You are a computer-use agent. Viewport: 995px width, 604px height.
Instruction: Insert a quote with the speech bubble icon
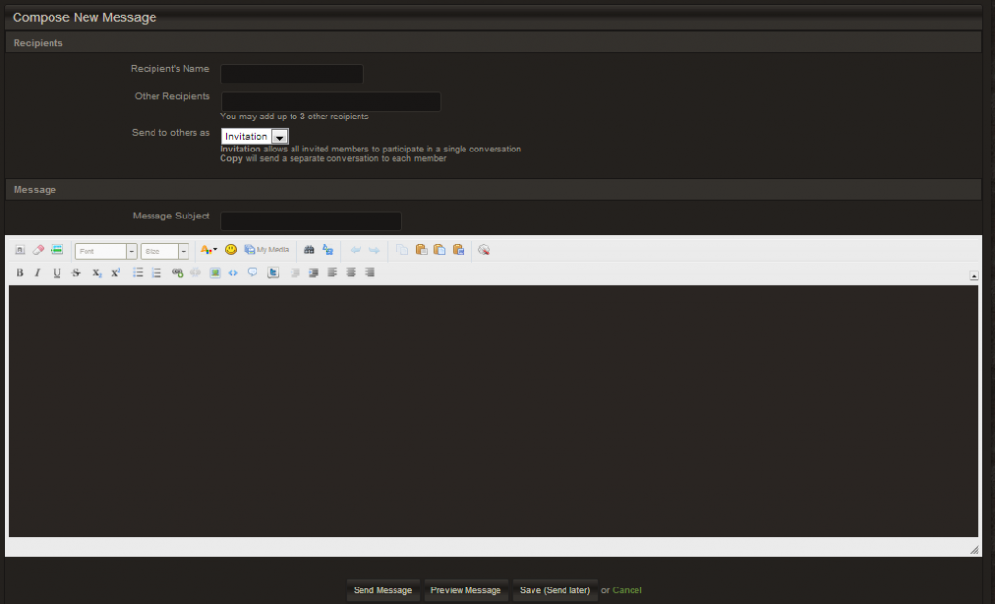(x=253, y=273)
